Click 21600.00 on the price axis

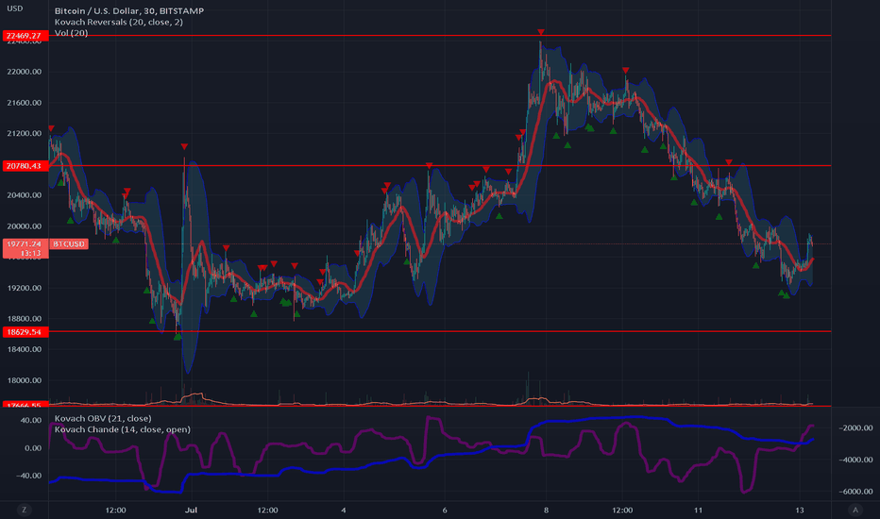(25, 103)
